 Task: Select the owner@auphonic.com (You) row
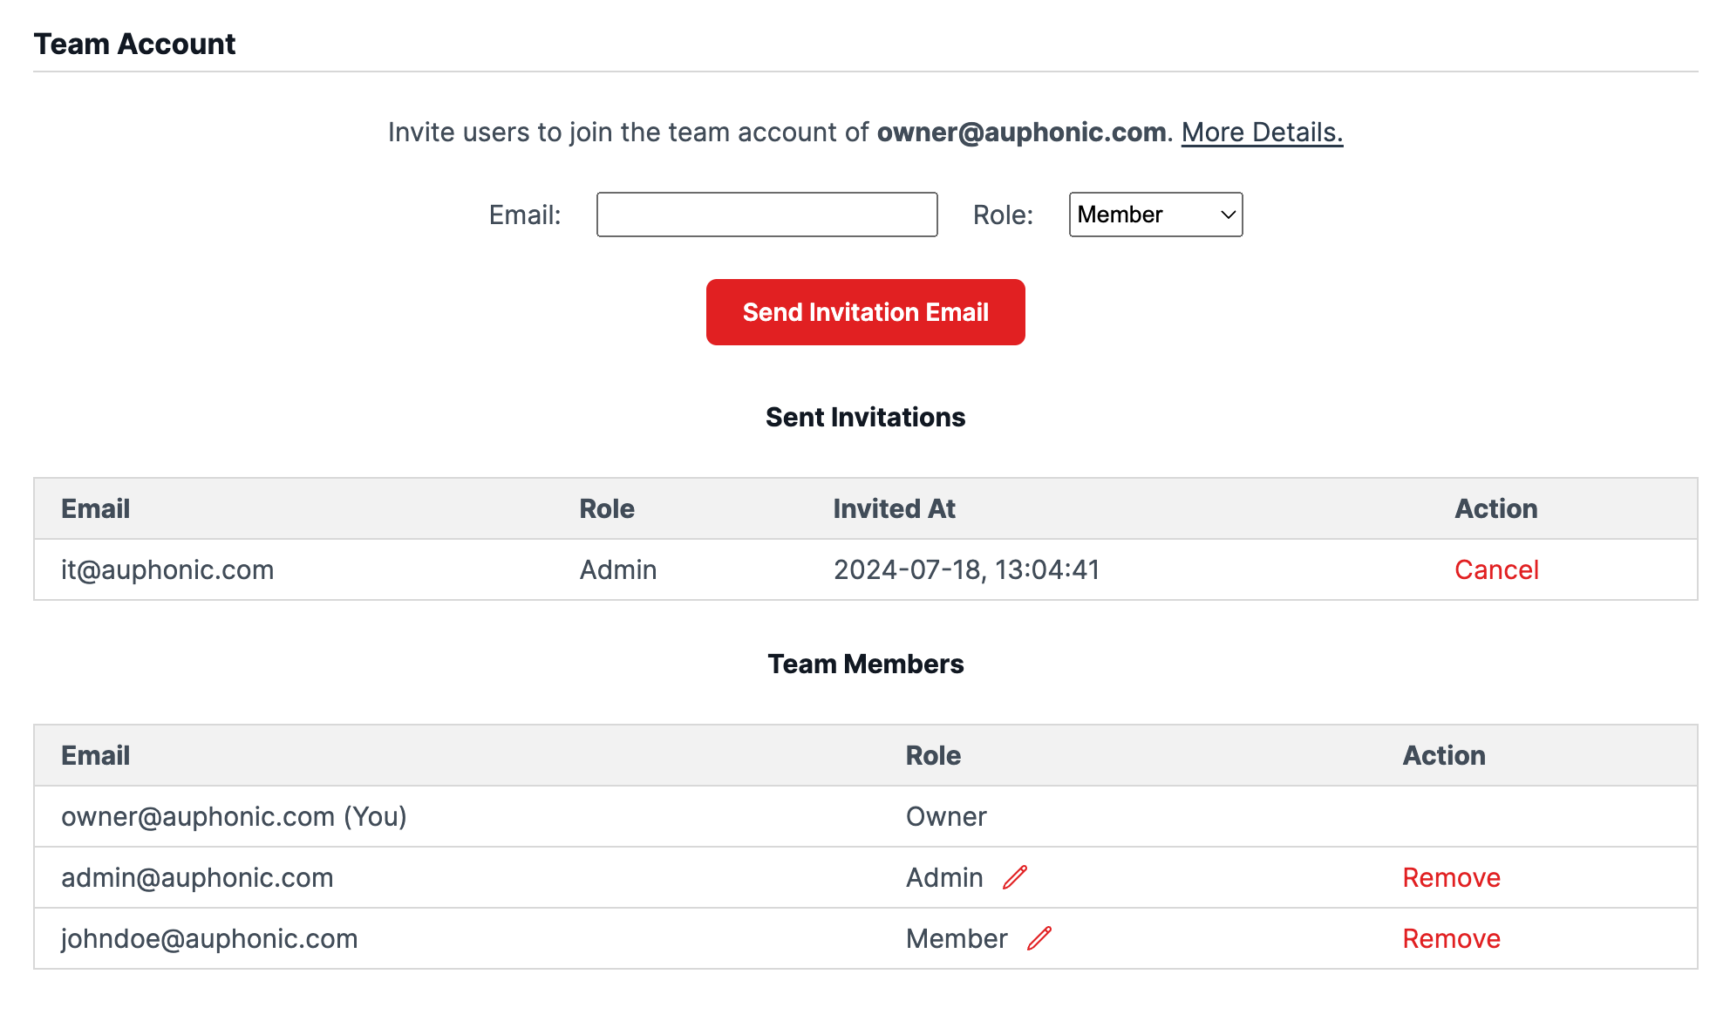[866, 816]
